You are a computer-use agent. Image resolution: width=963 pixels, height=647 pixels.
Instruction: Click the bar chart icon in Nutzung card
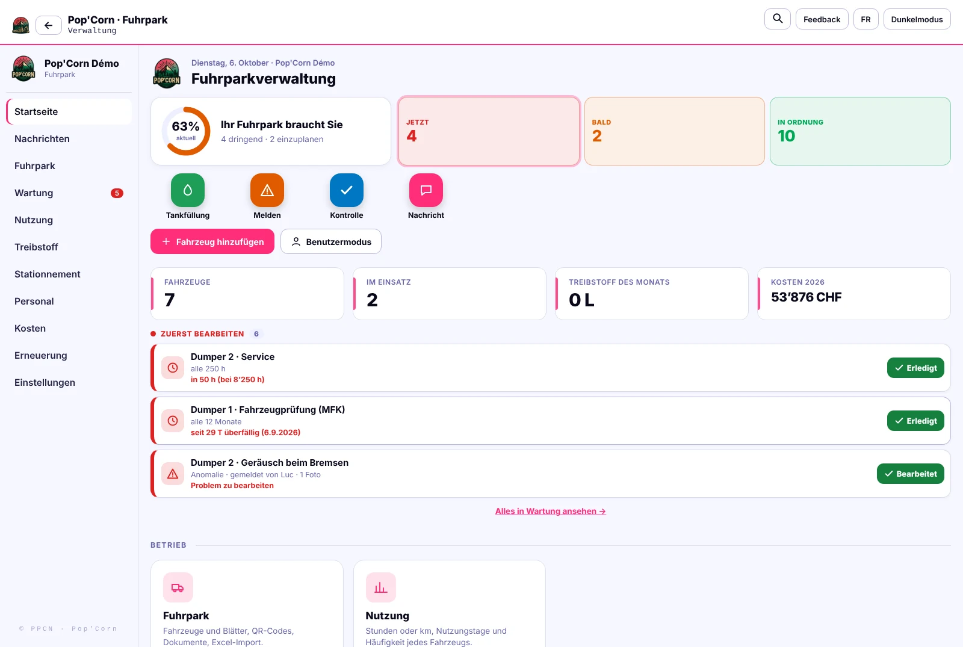coord(381,587)
